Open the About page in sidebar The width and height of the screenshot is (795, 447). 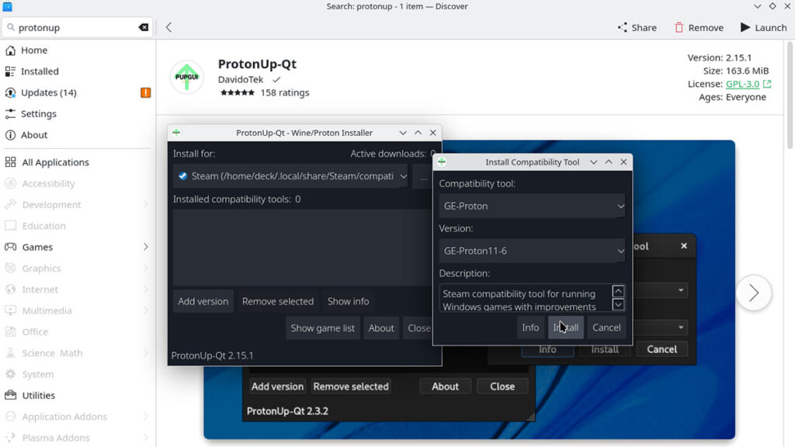(78, 135)
